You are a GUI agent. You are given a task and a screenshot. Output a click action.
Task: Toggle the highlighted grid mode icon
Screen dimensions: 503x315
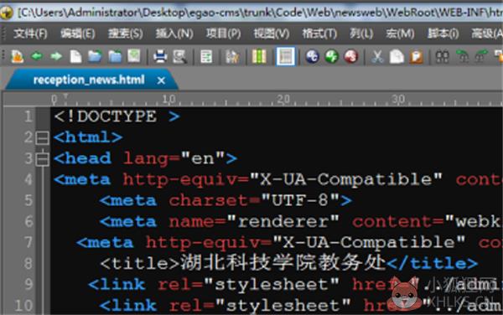[x=286, y=56]
